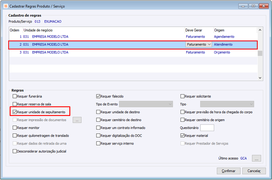Screen dimensions: 272x180
Task: Click the Ordem column header
Action: (15, 30)
